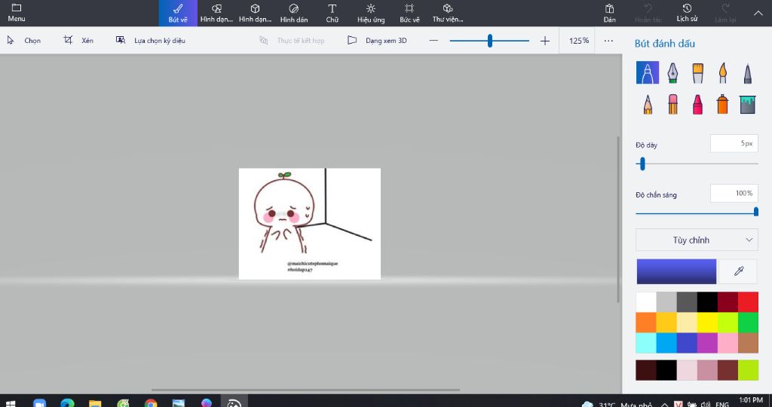The image size is (772, 407).
Task: Open the Menu folder button
Action: 17,13
